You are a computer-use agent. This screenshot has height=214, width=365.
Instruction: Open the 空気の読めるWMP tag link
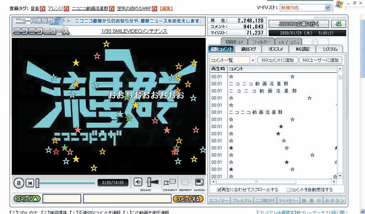pyautogui.click(x=134, y=9)
